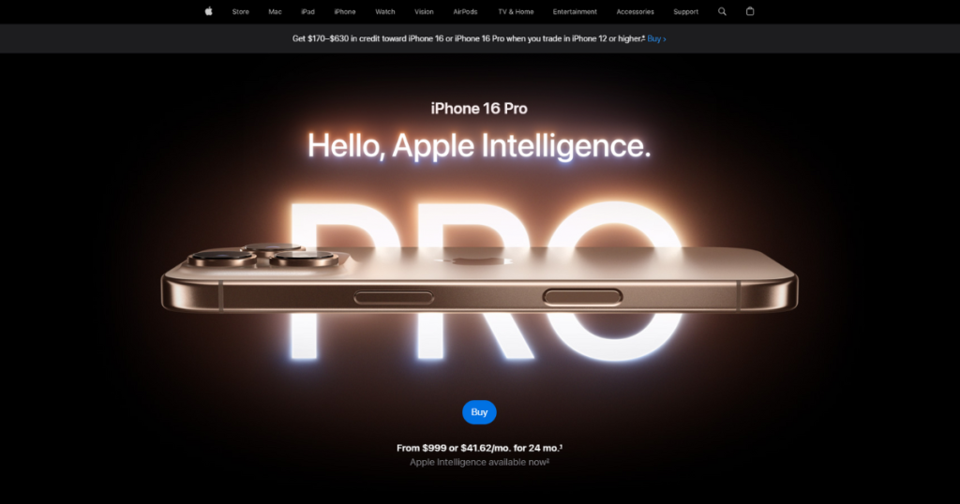Open the shopping bag icon
960x504 pixels.
(750, 11)
